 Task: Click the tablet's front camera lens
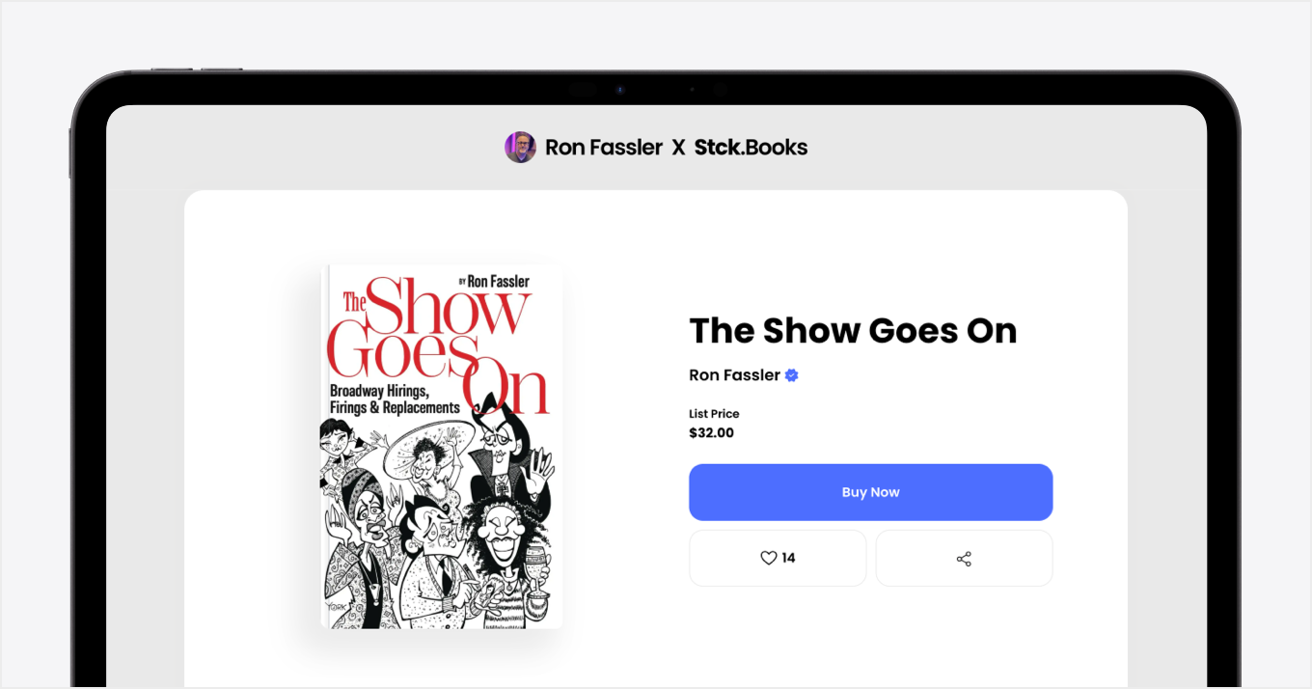click(619, 90)
